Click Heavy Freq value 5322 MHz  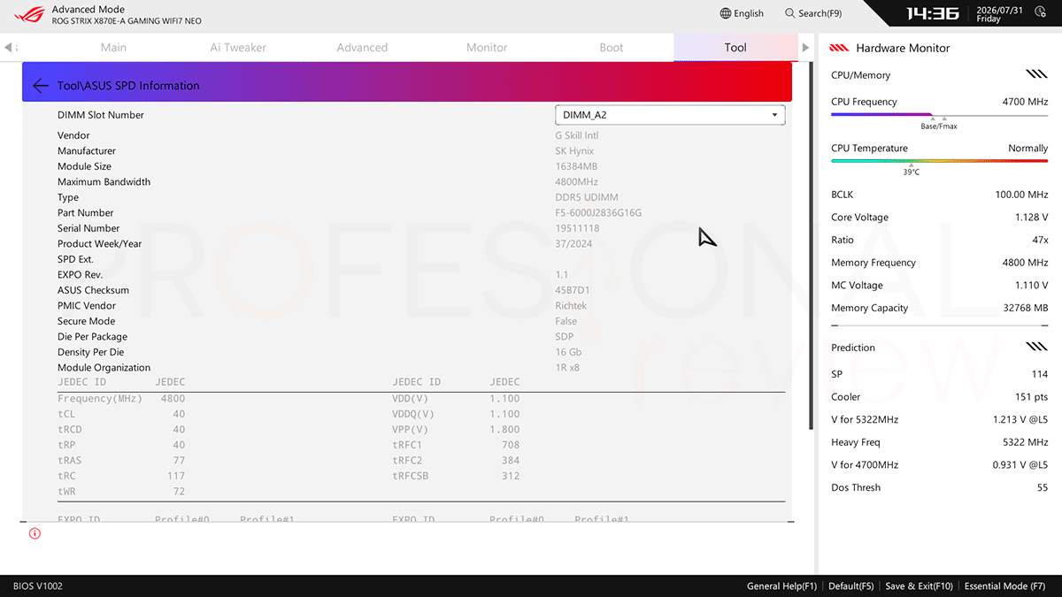click(x=1026, y=442)
